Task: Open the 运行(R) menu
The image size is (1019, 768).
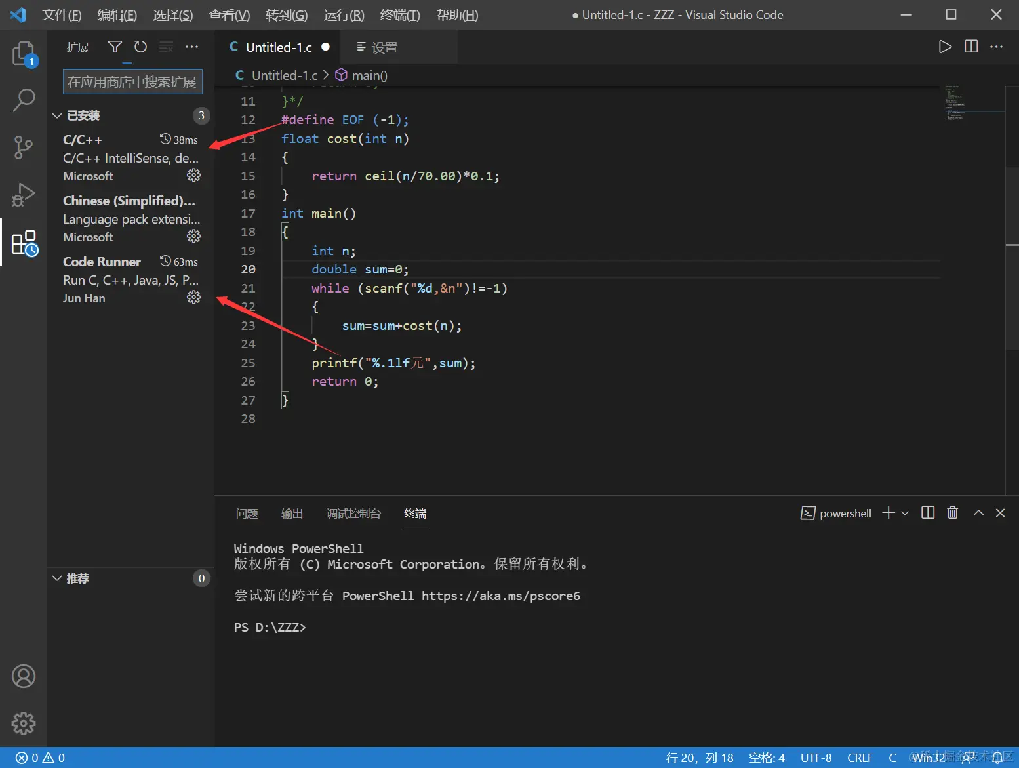Action: click(x=344, y=15)
